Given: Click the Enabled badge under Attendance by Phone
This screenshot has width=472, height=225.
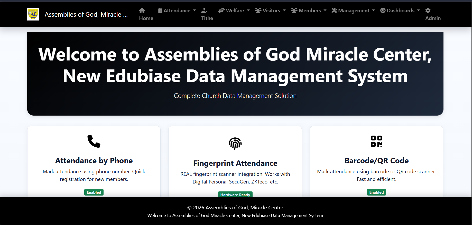Looking at the screenshot, I should tap(94, 192).
